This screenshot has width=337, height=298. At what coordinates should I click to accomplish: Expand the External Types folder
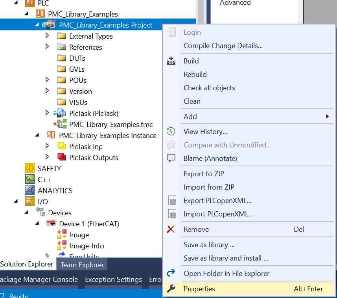(48, 36)
